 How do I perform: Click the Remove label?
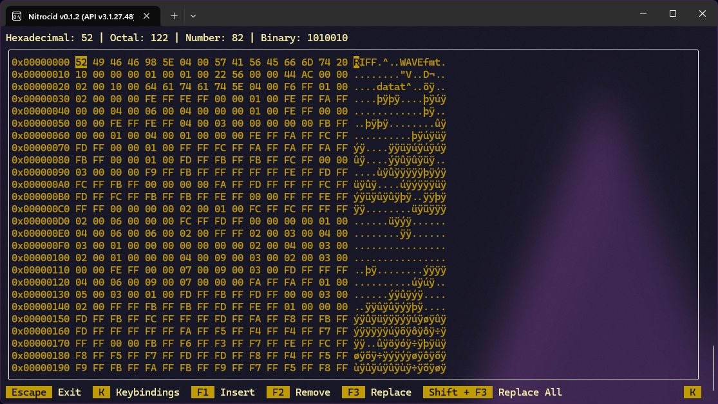tap(313, 392)
